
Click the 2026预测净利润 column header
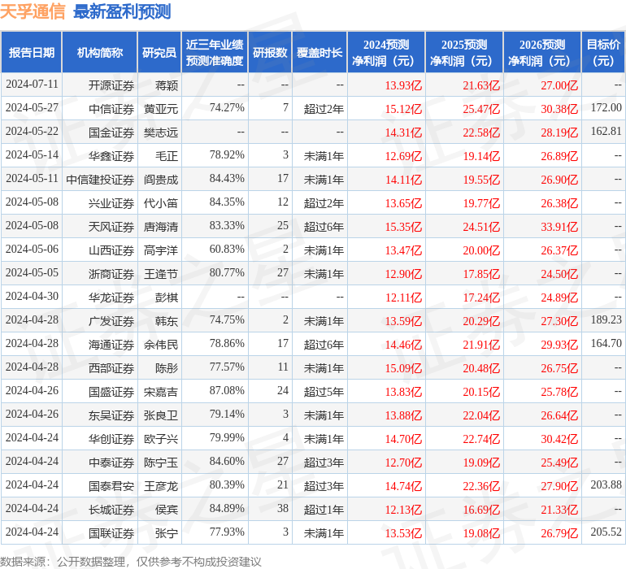coord(542,52)
